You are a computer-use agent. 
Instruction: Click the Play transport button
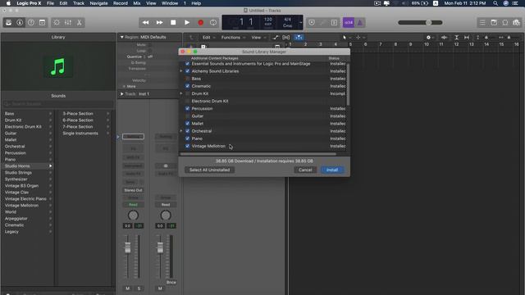click(x=187, y=22)
